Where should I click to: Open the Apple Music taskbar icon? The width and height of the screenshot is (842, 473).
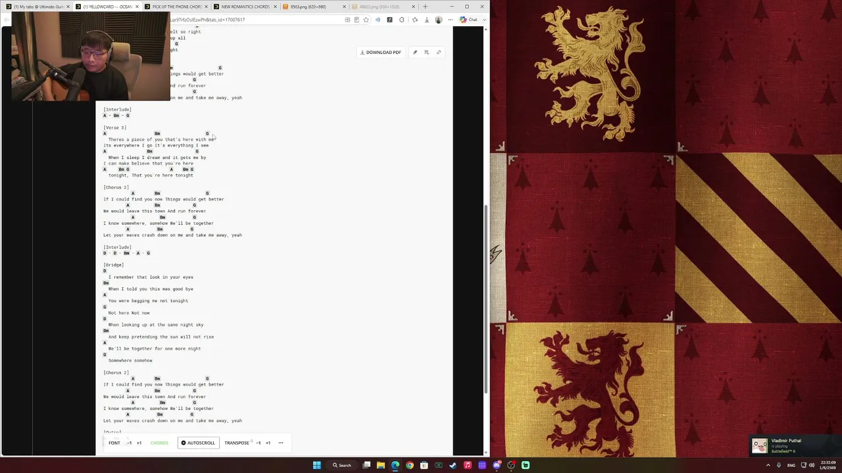pos(468,465)
